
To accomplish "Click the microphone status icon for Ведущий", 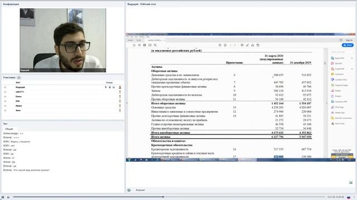I will click(105, 87).
